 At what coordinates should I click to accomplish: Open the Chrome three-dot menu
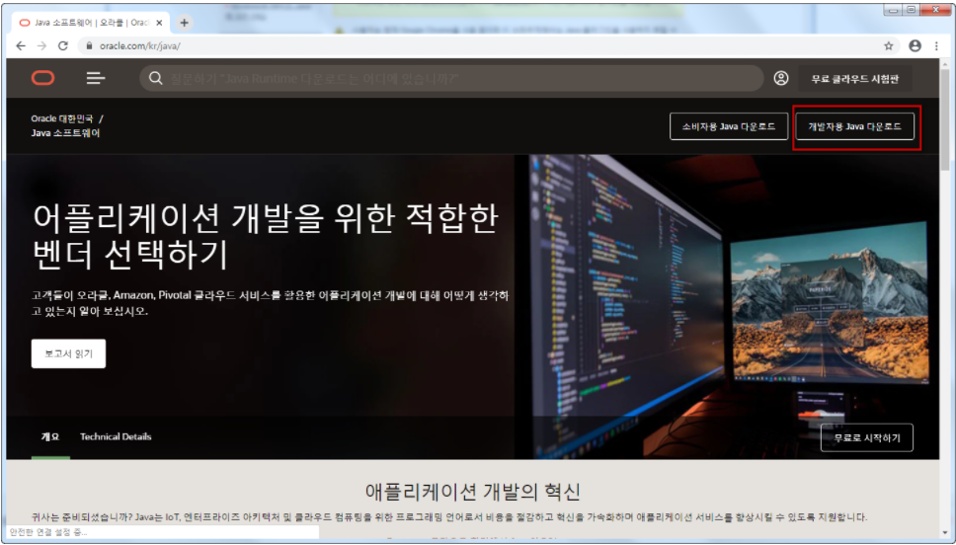click(x=936, y=45)
